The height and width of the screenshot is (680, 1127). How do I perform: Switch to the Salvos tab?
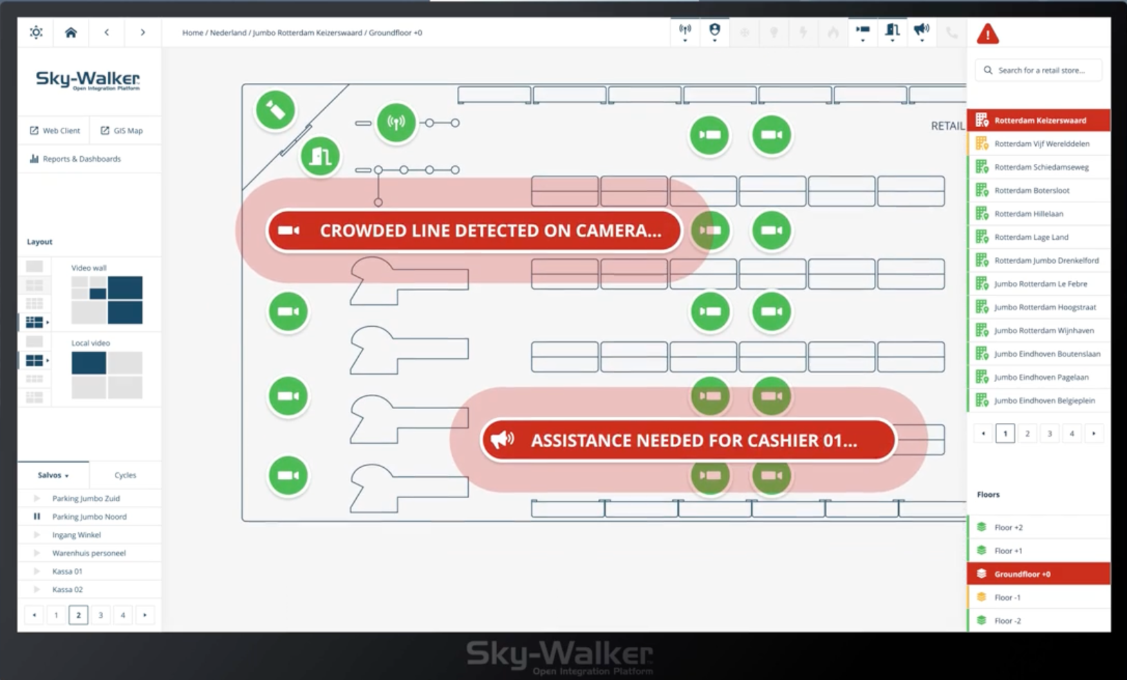tap(53, 475)
